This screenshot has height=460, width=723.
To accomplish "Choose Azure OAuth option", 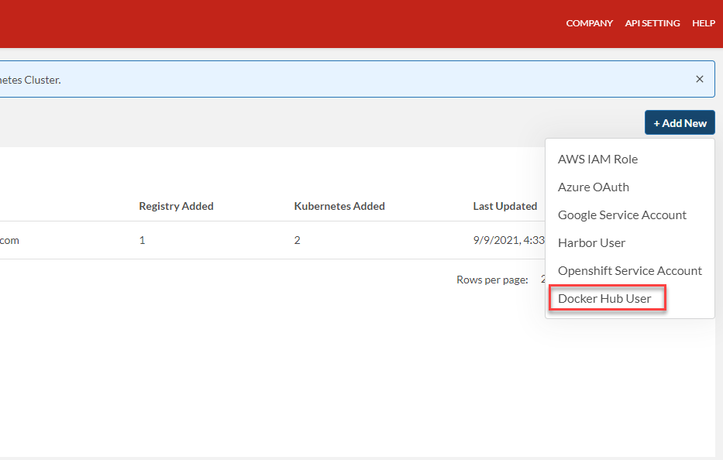I will 593,187.
